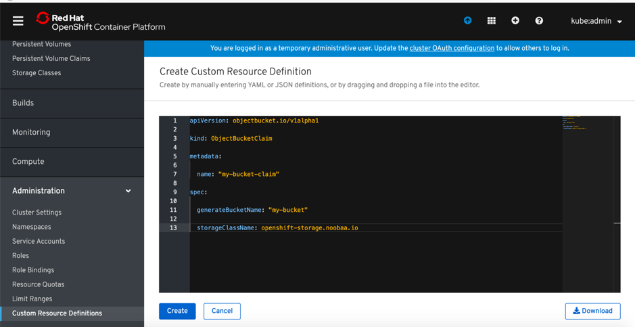This screenshot has width=635, height=327.
Task: Open the help question mark icon
Action: pos(539,20)
